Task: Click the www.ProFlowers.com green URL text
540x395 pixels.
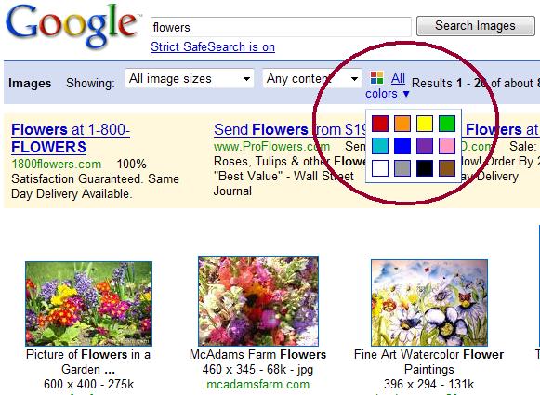Action: pos(271,147)
